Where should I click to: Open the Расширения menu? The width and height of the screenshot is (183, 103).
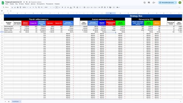(x=49, y=4)
